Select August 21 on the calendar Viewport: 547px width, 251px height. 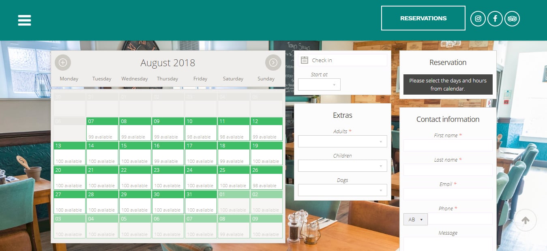tap(102, 178)
